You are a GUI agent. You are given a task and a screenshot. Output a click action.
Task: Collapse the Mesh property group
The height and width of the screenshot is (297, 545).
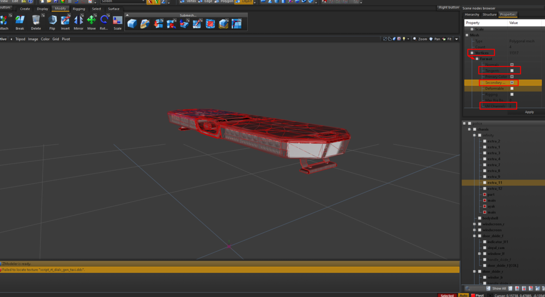point(467,35)
